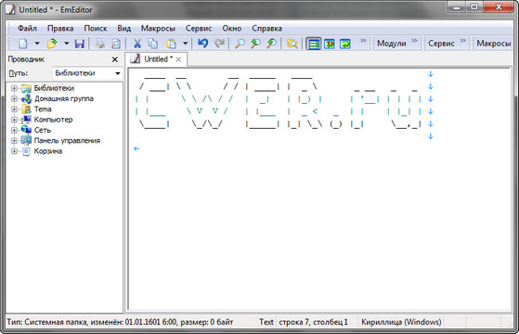Image resolution: width=519 pixels, height=334 pixels.
Task: Expand the Корзина tree node
Action: click(14, 151)
